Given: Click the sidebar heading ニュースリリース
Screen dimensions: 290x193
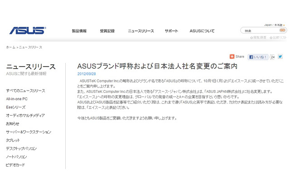Looking at the screenshot, I should click(x=31, y=67).
